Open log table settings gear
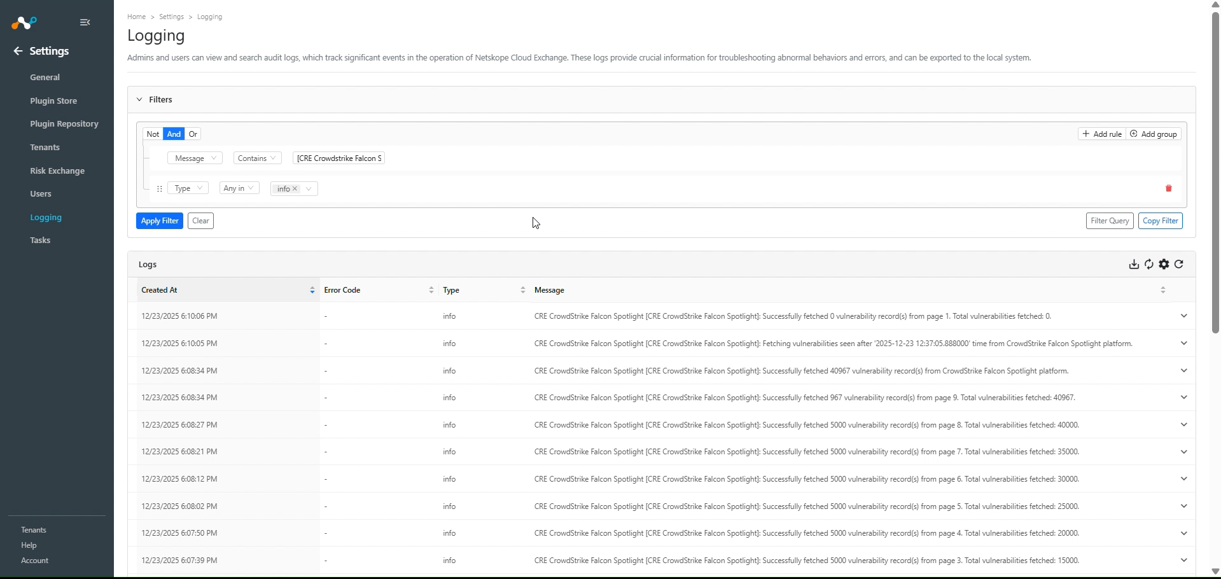1221x579 pixels. pyautogui.click(x=1164, y=265)
